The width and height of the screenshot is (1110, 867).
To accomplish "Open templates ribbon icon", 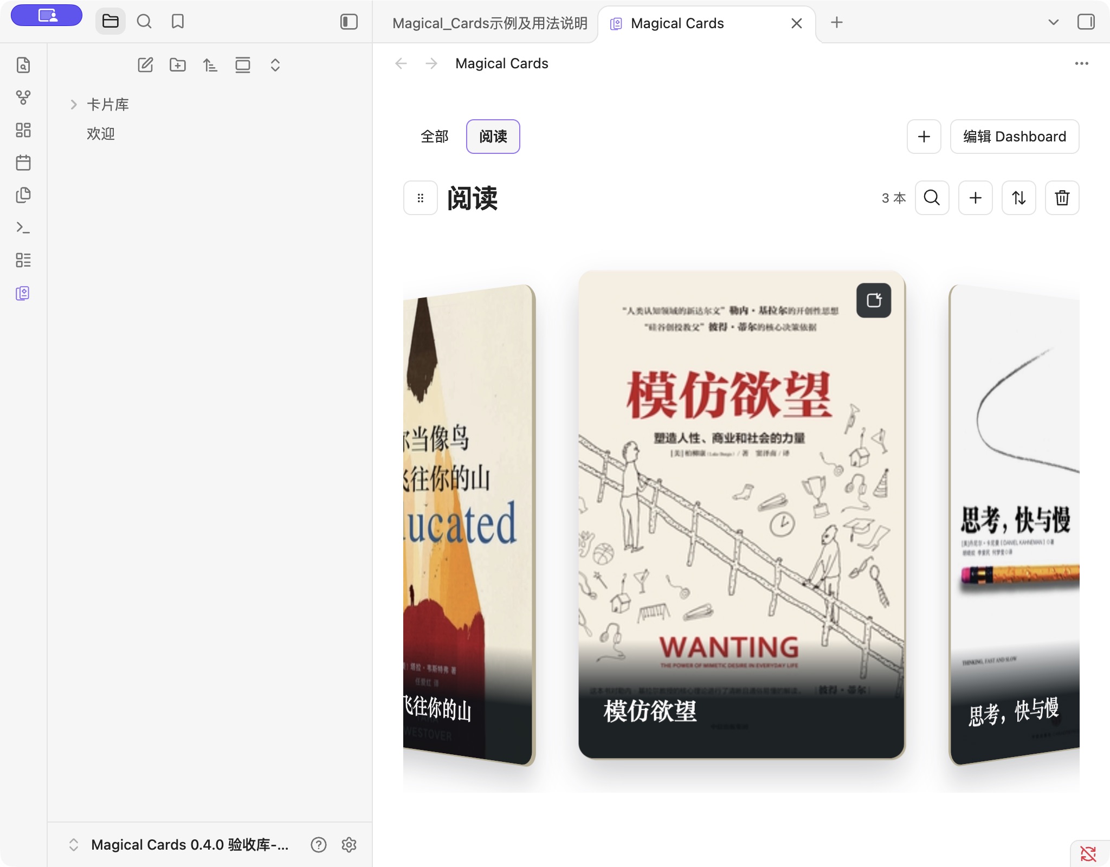I will [23, 195].
